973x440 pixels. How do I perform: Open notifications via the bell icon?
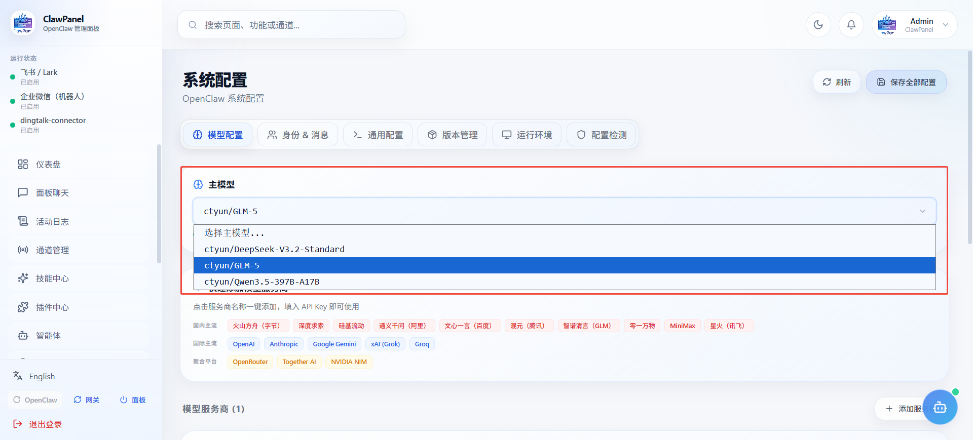click(x=851, y=25)
